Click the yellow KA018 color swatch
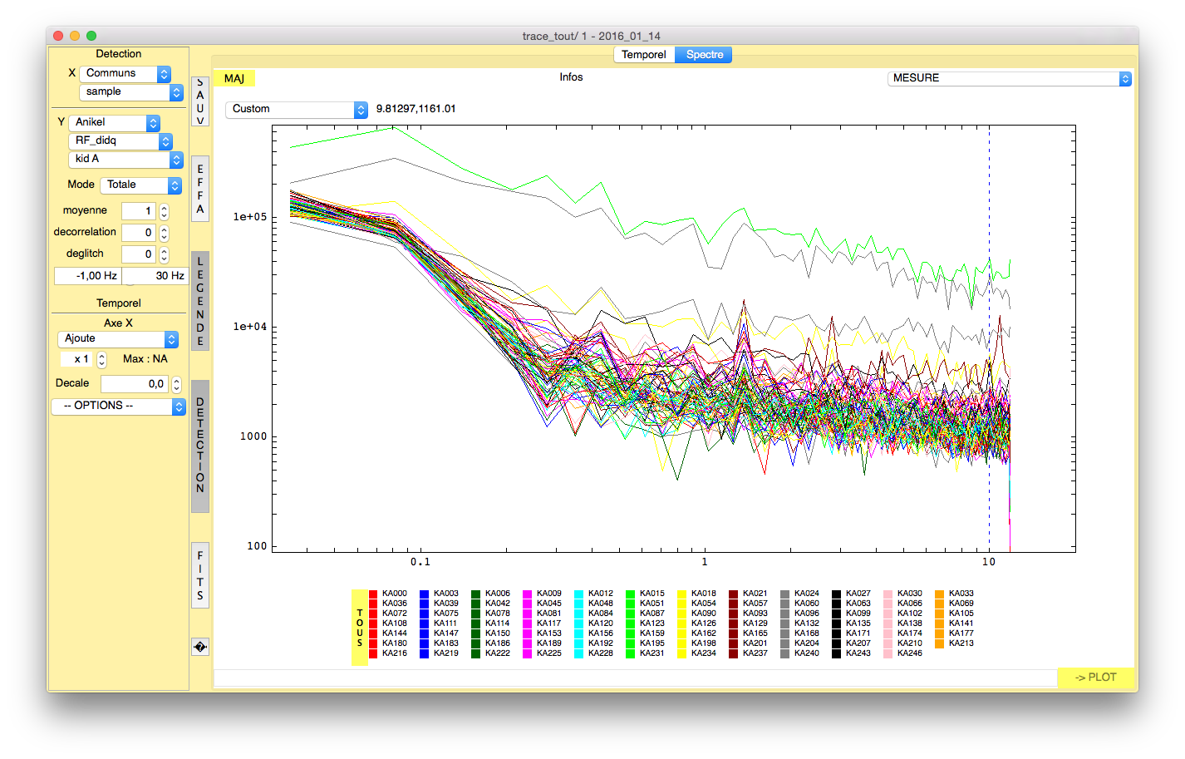The height and width of the screenshot is (759, 1185). click(682, 594)
